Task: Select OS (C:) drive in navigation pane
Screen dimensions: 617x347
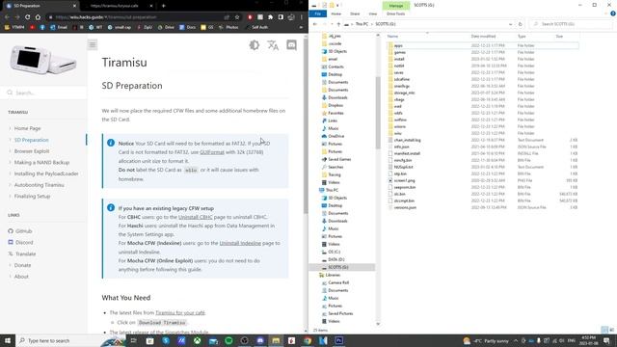Action: point(331,252)
